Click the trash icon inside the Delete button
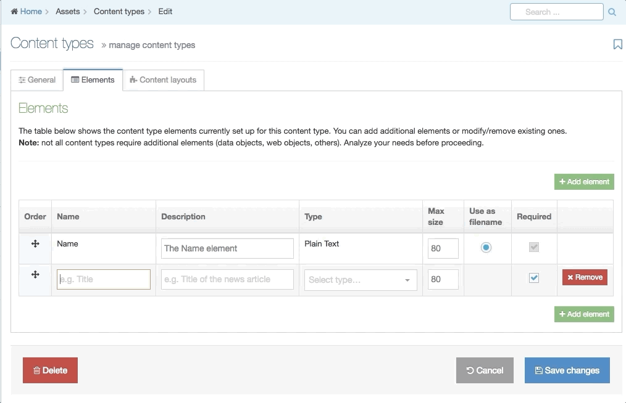This screenshot has height=403, width=626. (36, 370)
